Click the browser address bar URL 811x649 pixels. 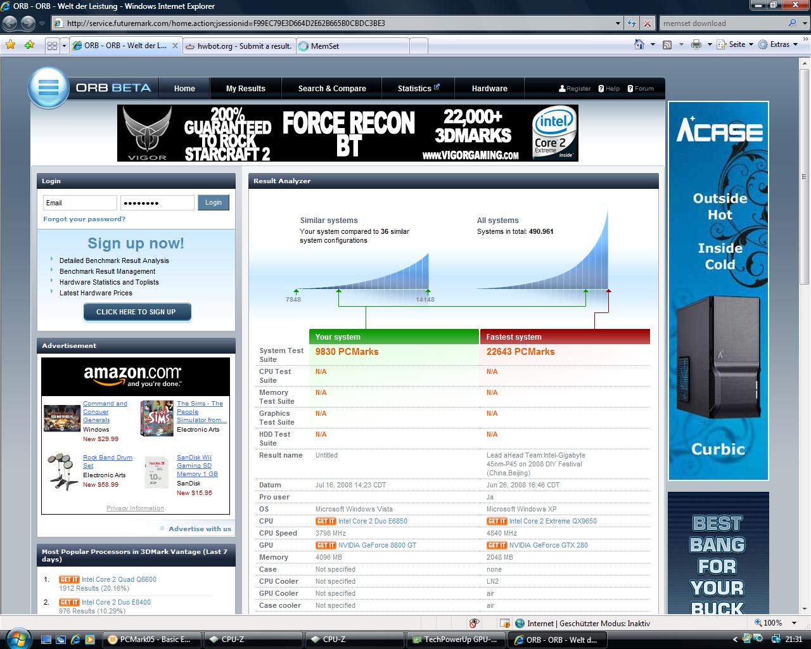[x=333, y=23]
